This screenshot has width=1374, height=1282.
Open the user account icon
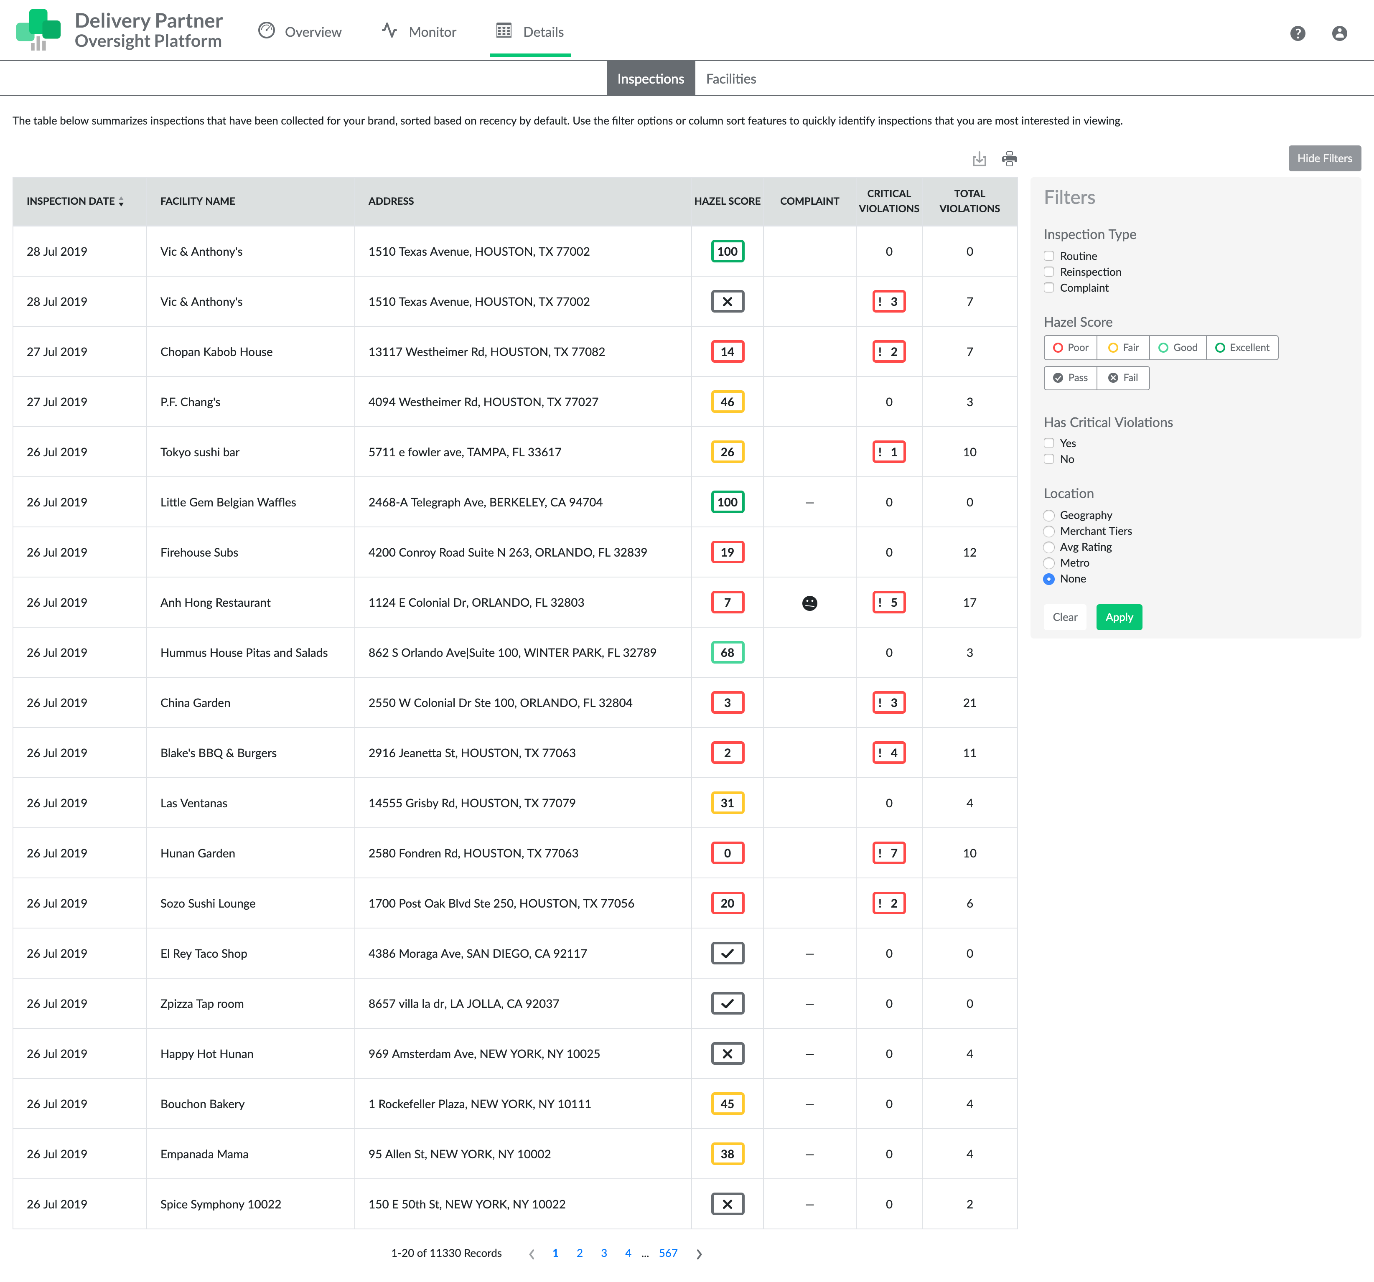[x=1339, y=33]
